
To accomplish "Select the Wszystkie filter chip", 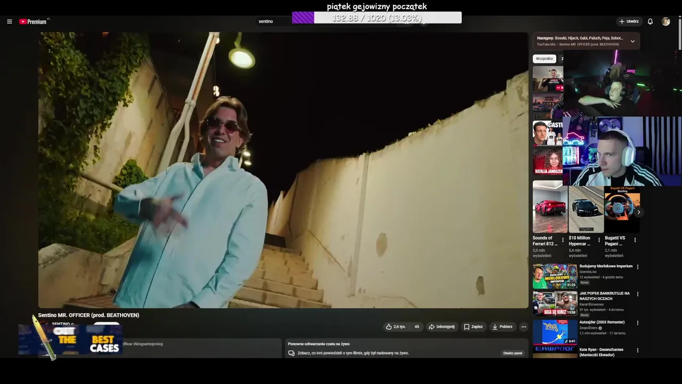I will tap(544, 59).
